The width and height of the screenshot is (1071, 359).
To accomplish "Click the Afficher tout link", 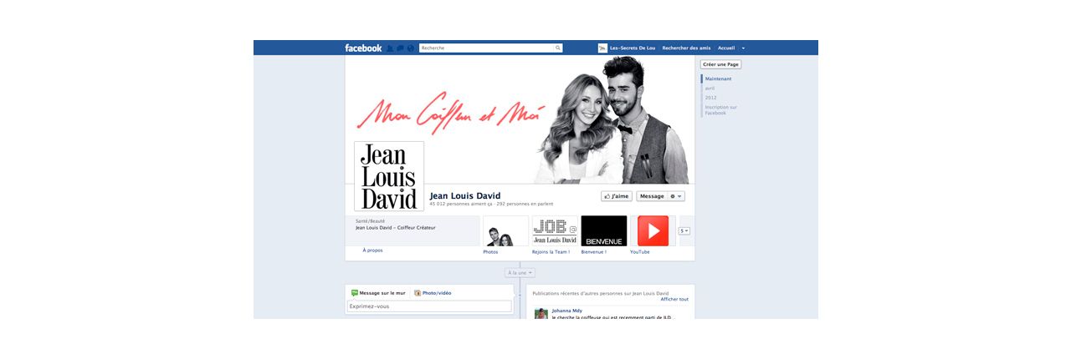I will click(x=674, y=299).
